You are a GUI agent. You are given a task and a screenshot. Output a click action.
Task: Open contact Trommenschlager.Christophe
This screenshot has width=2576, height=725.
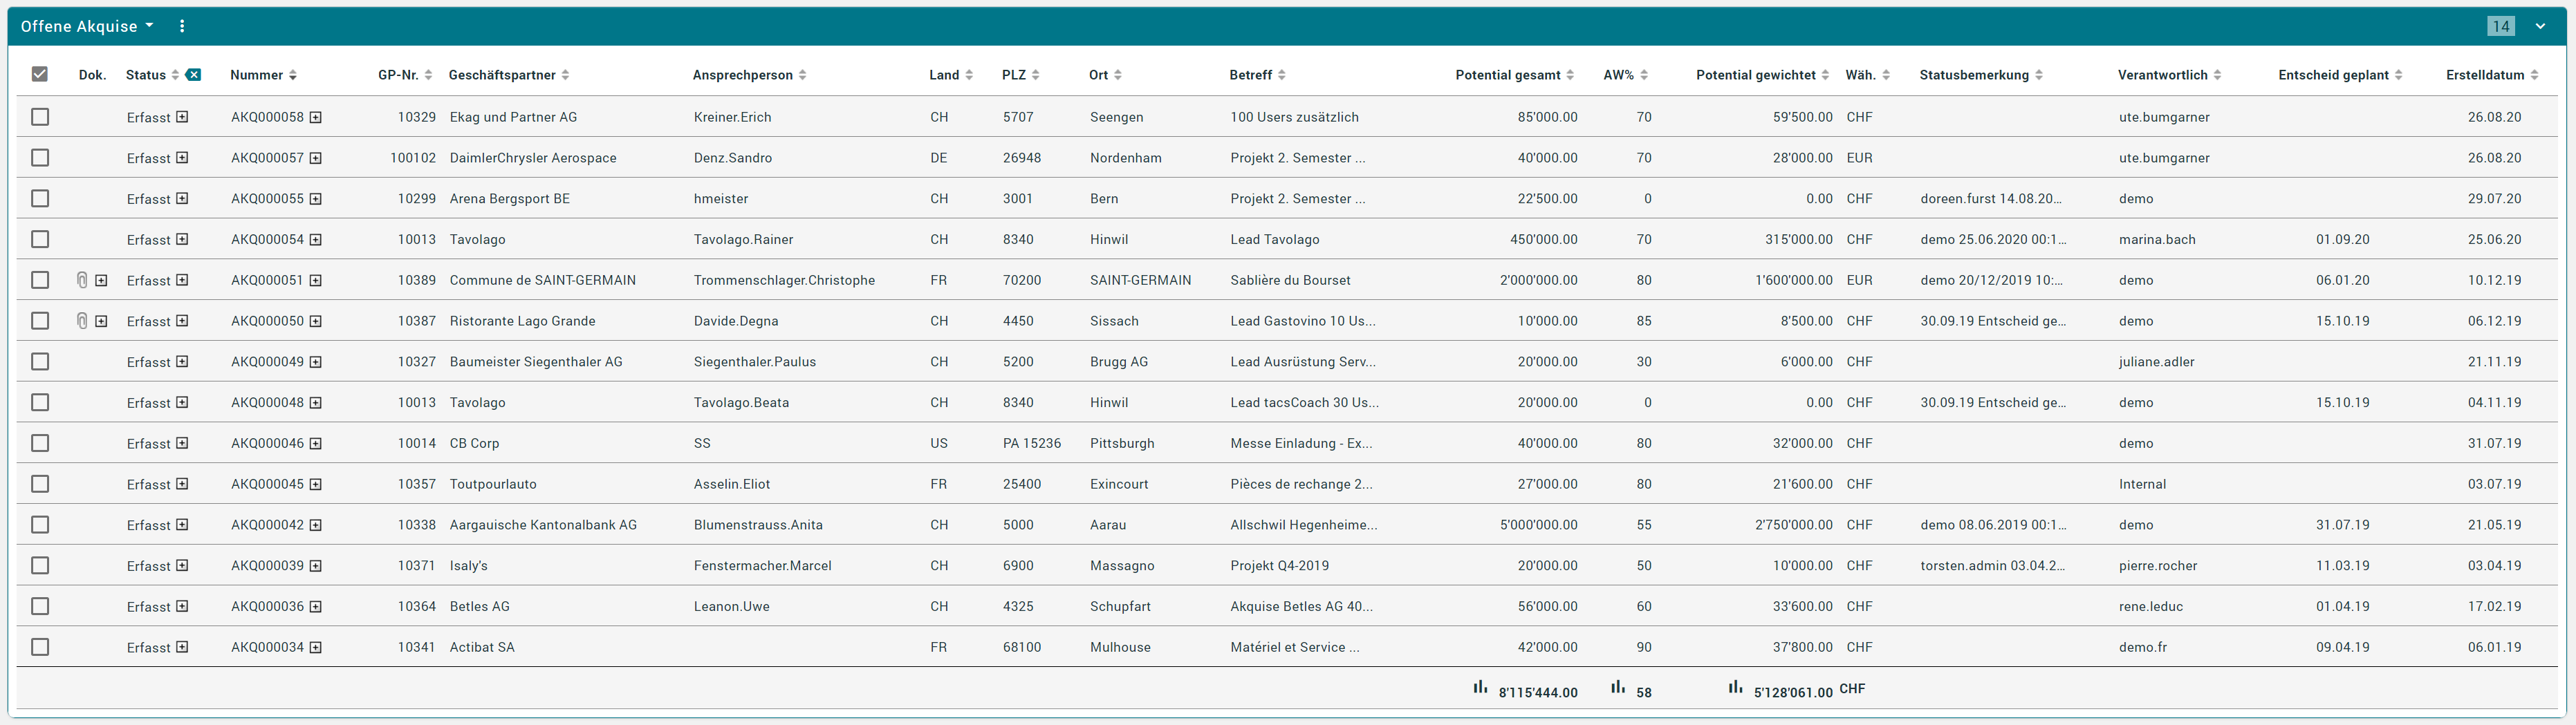(784, 280)
